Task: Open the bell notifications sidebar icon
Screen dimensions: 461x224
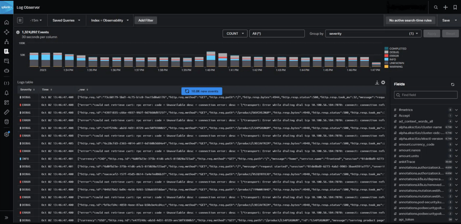Action: pyautogui.click(x=7, y=93)
